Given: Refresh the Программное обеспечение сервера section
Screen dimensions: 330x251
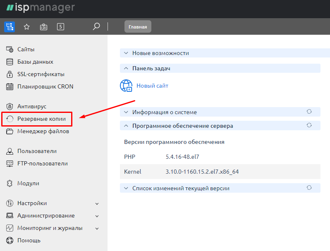Looking at the screenshot, I should (x=308, y=125).
